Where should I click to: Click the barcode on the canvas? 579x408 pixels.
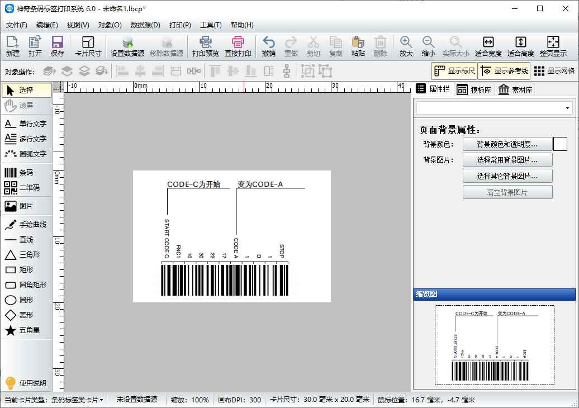pos(225,280)
